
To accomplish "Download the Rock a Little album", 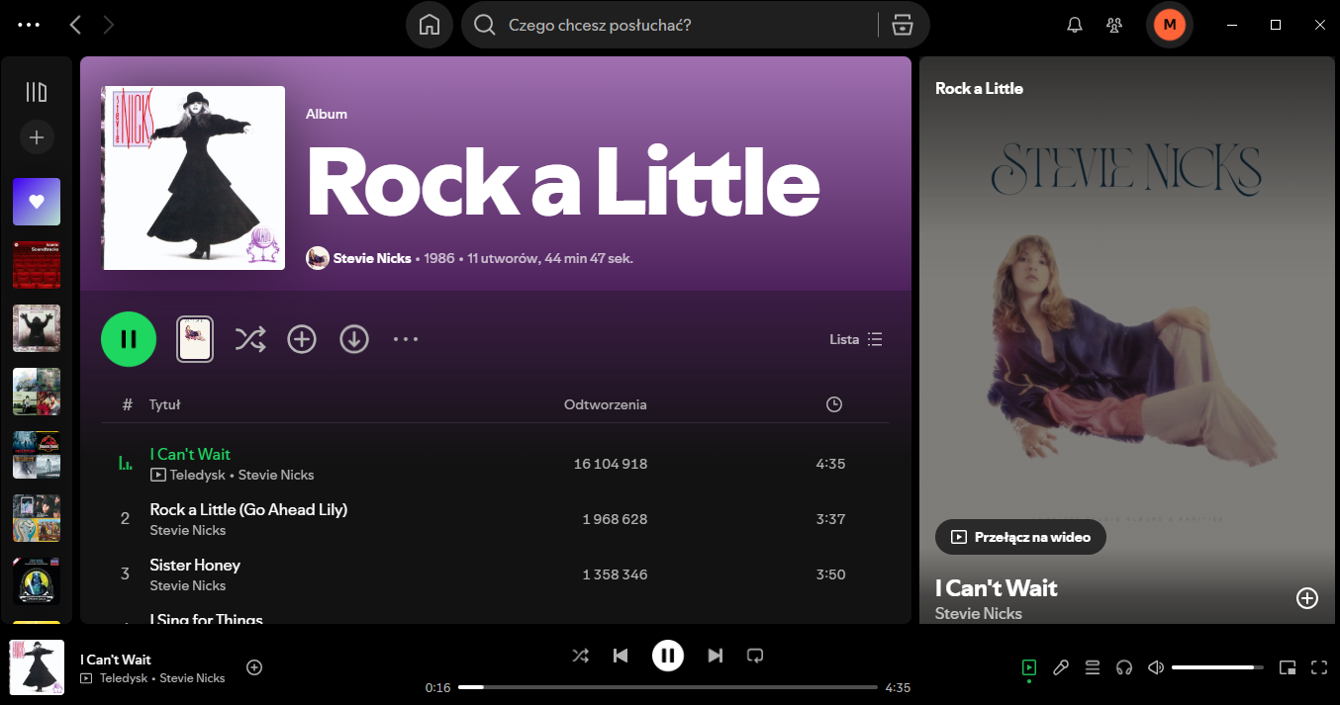I will [x=354, y=339].
